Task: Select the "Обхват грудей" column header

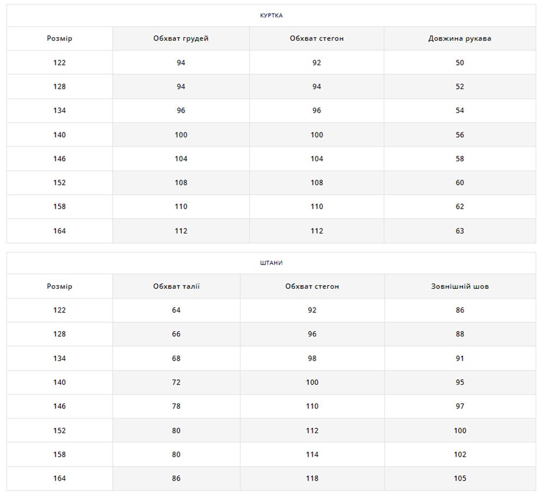Action: (181, 39)
